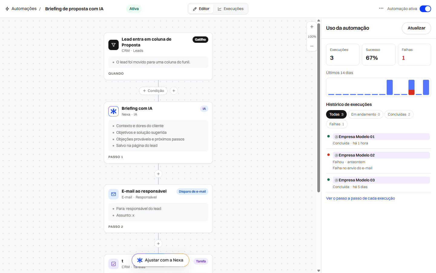Click the Sucesso 67% card
The image size is (436, 273).
pos(378,55)
